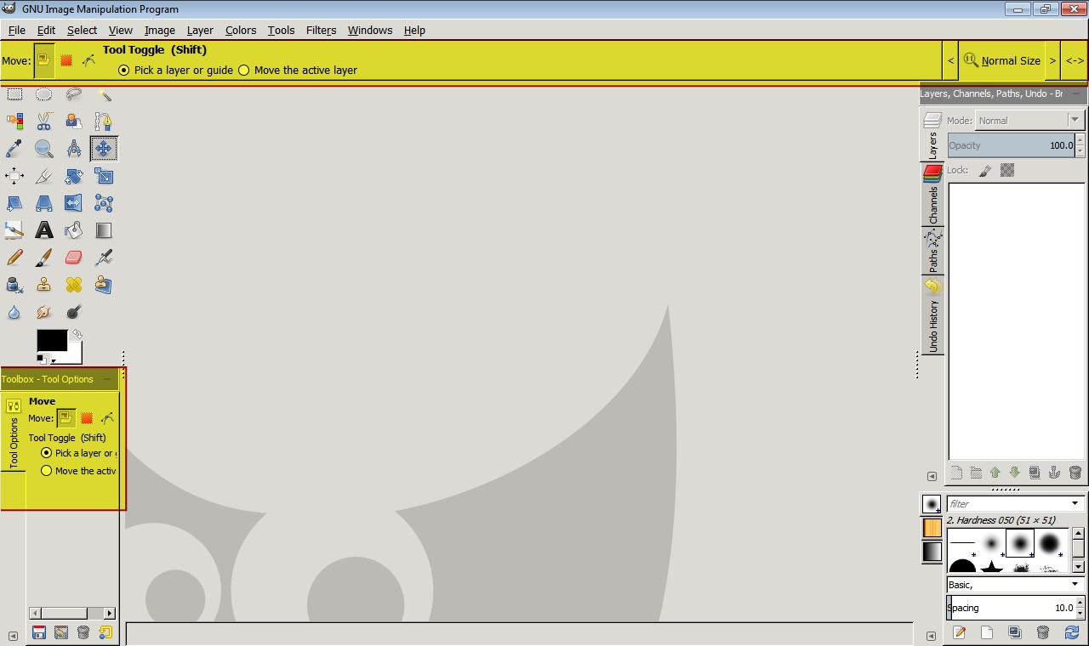Refresh brushes button
This screenshot has width=1089, height=646.
point(1071,632)
